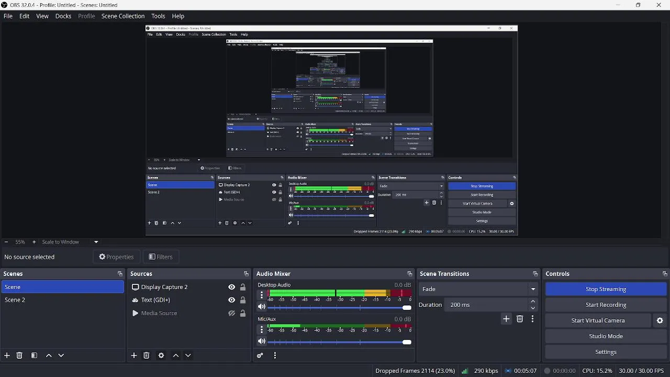Image resolution: width=670 pixels, height=377 pixels.
Task: Open the Tools menu
Action: [x=158, y=16]
